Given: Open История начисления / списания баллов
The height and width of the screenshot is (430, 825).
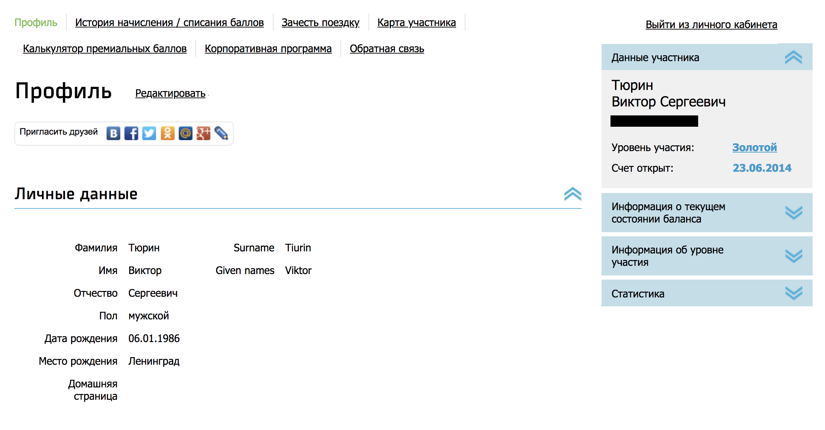Looking at the screenshot, I should pos(169,23).
